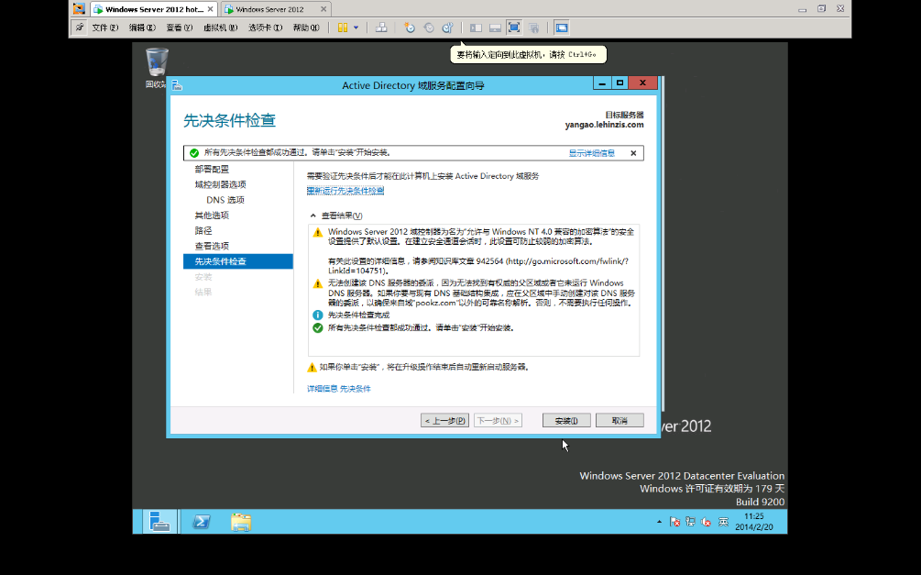Click the send Ctrl+Alt+Del network-style toolbar icon
The width and height of the screenshot is (921, 575).
coord(381,28)
